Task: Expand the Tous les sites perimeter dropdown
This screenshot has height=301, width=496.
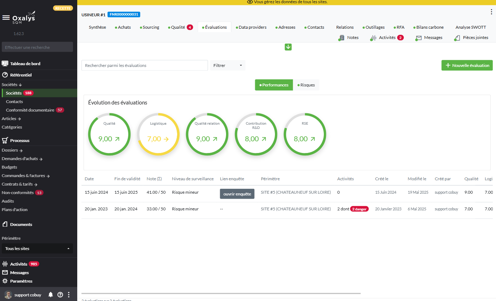Action: point(37,249)
